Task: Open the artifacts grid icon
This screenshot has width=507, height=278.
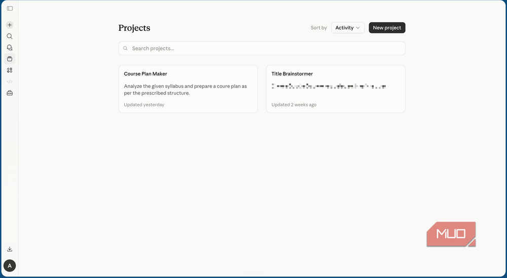Action: [x=10, y=70]
